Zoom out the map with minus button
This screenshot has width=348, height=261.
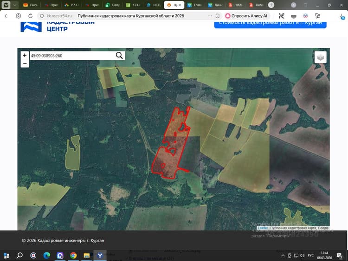25,64
